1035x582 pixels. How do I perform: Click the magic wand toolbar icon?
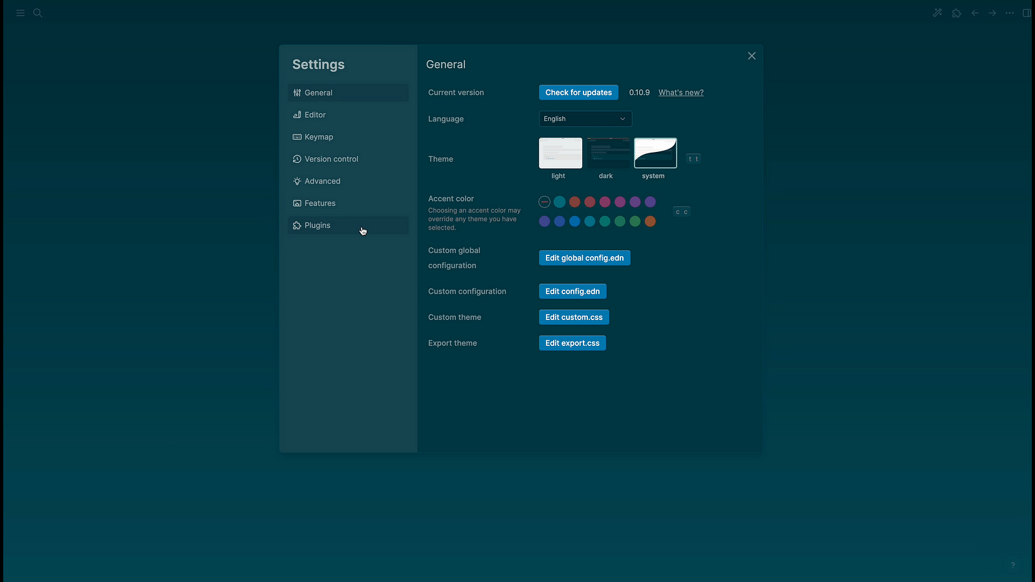[x=937, y=13]
